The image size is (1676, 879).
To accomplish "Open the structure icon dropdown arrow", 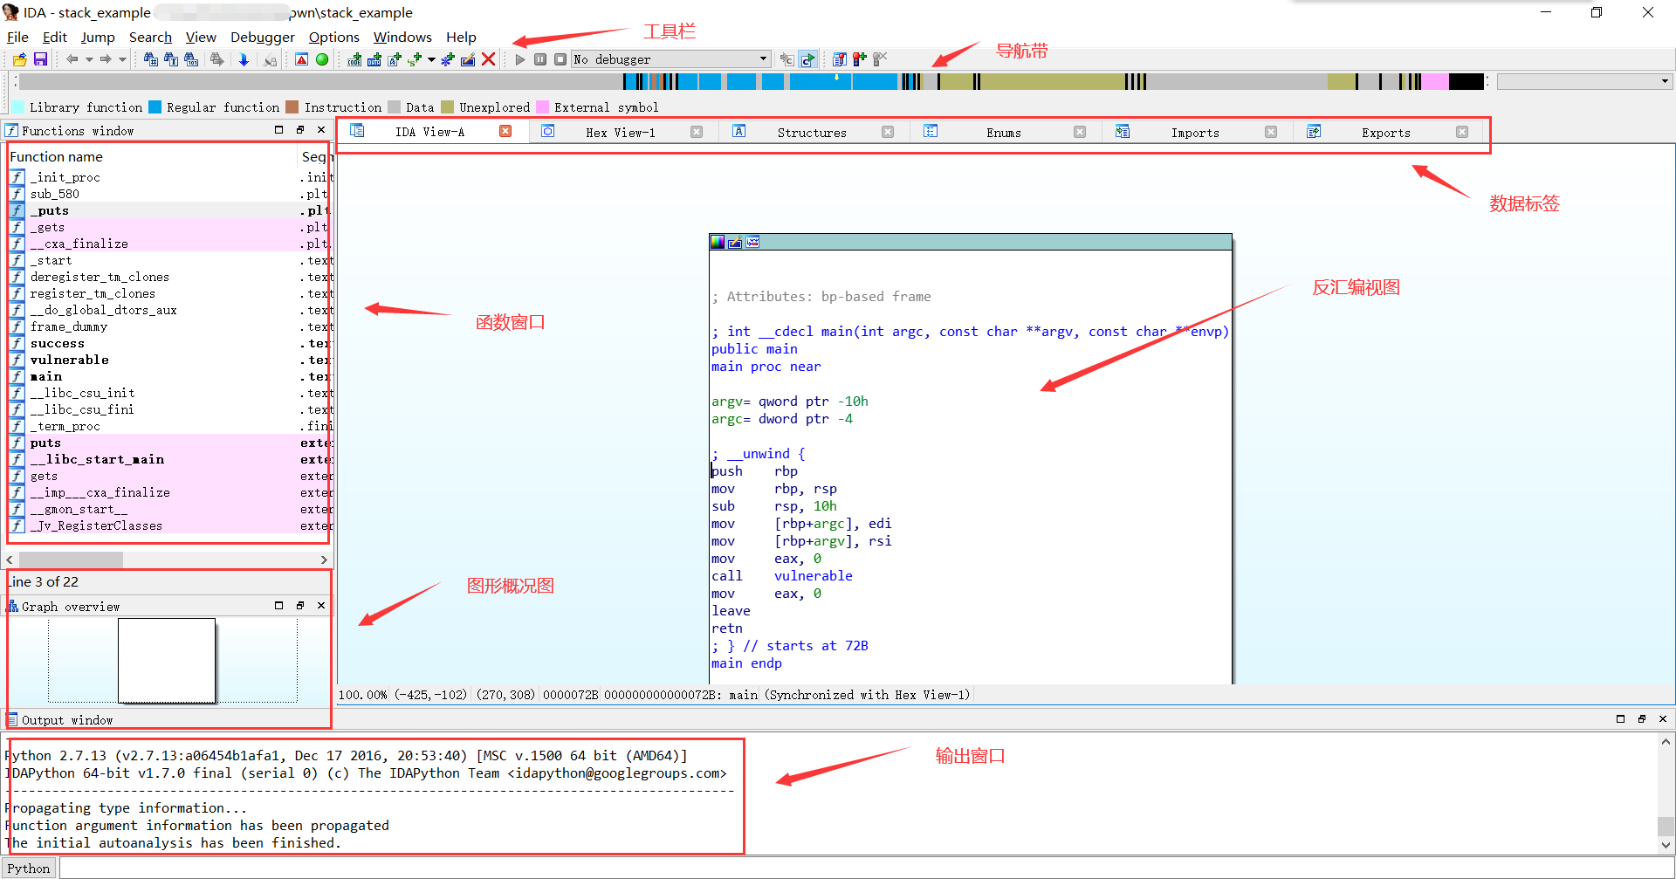I will 431,59.
